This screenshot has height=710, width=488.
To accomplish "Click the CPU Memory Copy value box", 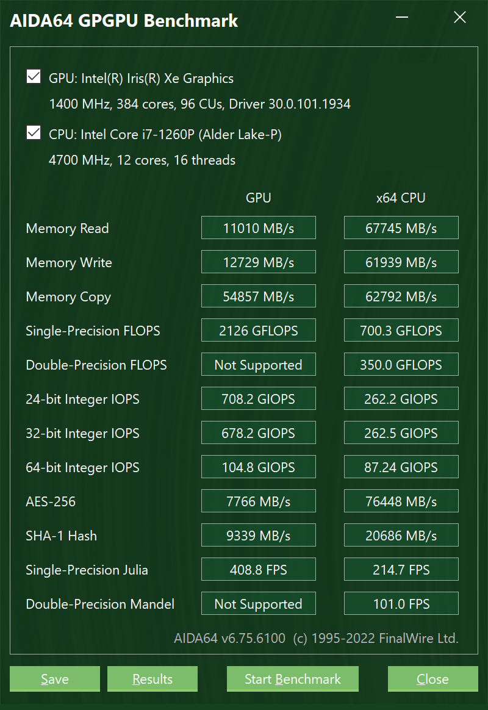I will [401, 296].
